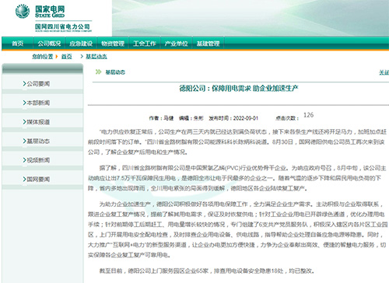
Task: Click the view count 126
Action: click(x=308, y=115)
